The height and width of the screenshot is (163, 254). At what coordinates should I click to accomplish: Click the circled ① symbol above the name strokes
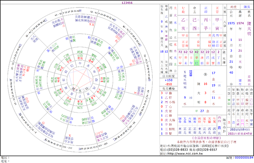coord(205,75)
